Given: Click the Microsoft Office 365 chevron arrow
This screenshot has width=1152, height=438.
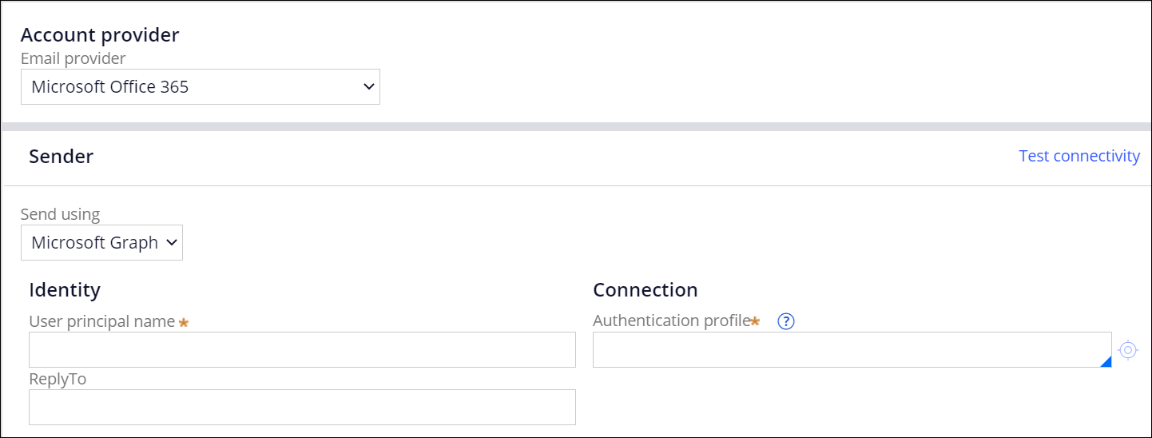Looking at the screenshot, I should pos(368,86).
